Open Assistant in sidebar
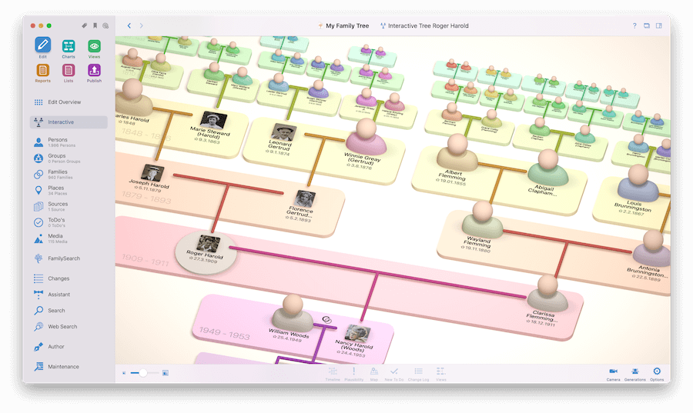Image resolution: width=693 pixels, height=413 pixels. pyautogui.click(x=69, y=295)
